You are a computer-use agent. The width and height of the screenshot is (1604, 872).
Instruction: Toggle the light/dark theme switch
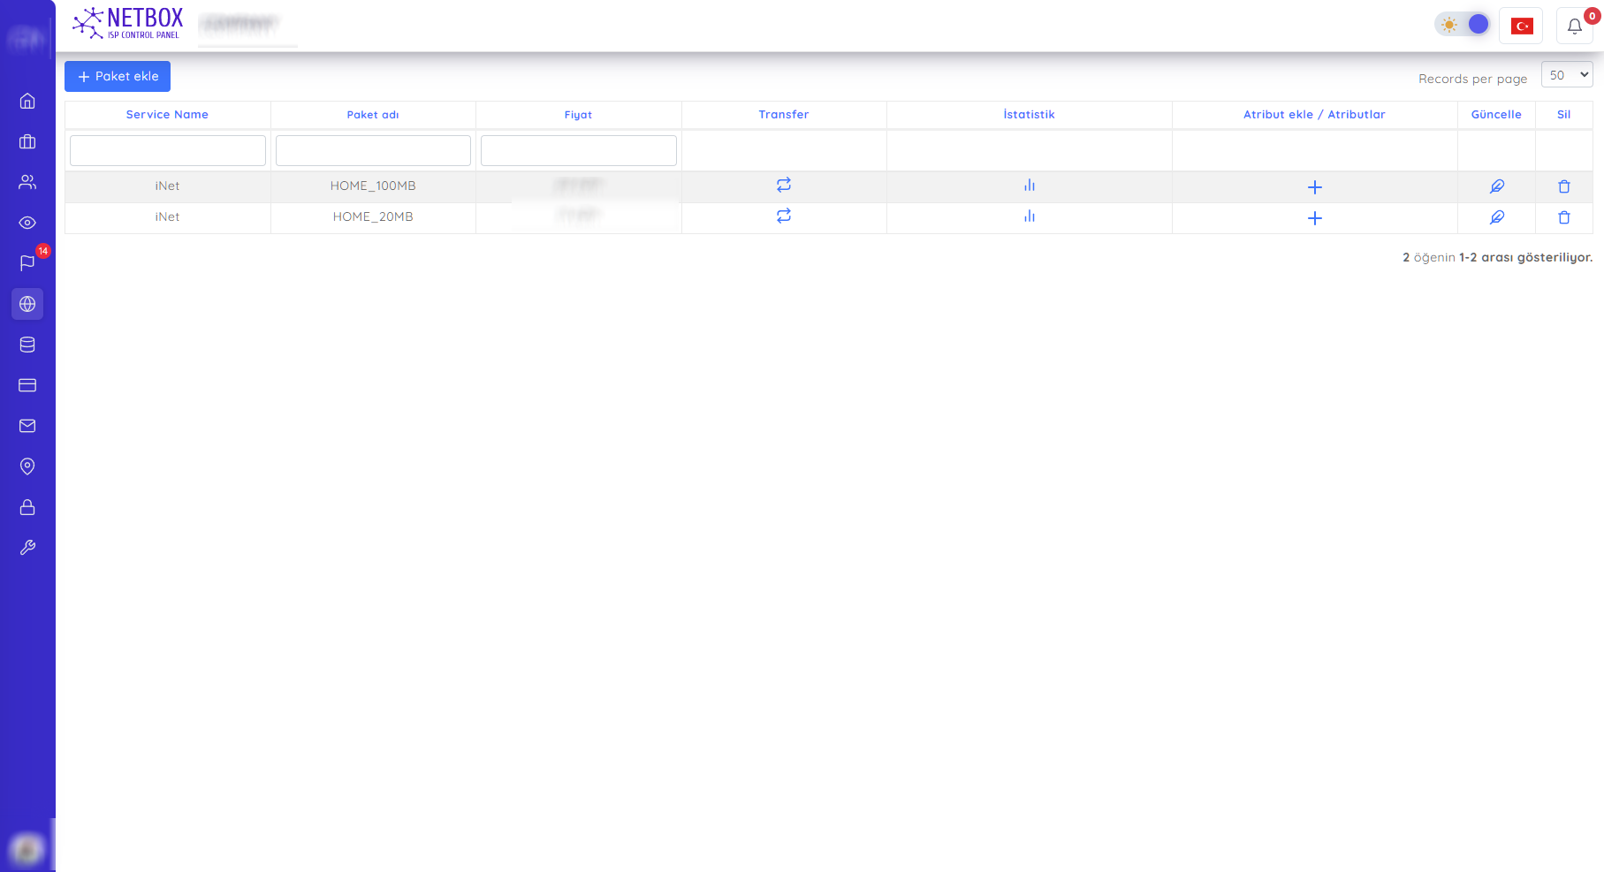(x=1463, y=25)
